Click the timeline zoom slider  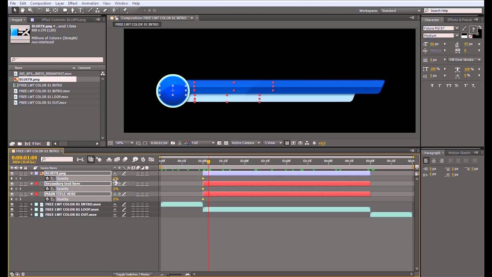click(175, 274)
